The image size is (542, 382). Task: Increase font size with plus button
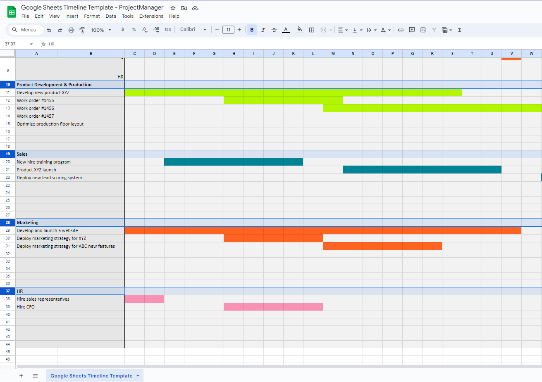[x=239, y=30]
